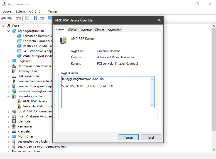Click the AMD PSP Device warning icon in tree
The width and height of the screenshot is (216, 159).
coord(19,101)
